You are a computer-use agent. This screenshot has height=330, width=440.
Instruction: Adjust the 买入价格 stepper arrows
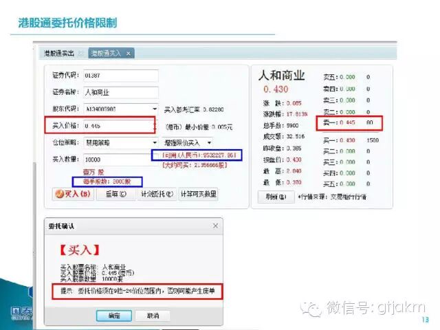pos(154,126)
